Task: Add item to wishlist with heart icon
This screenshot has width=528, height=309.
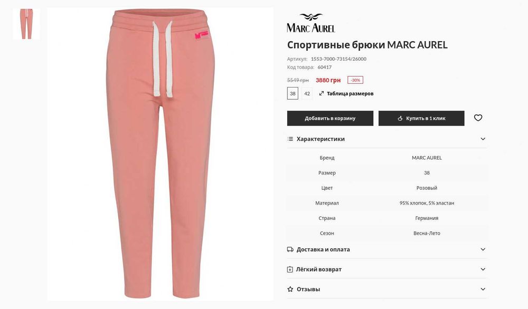Action: click(478, 118)
